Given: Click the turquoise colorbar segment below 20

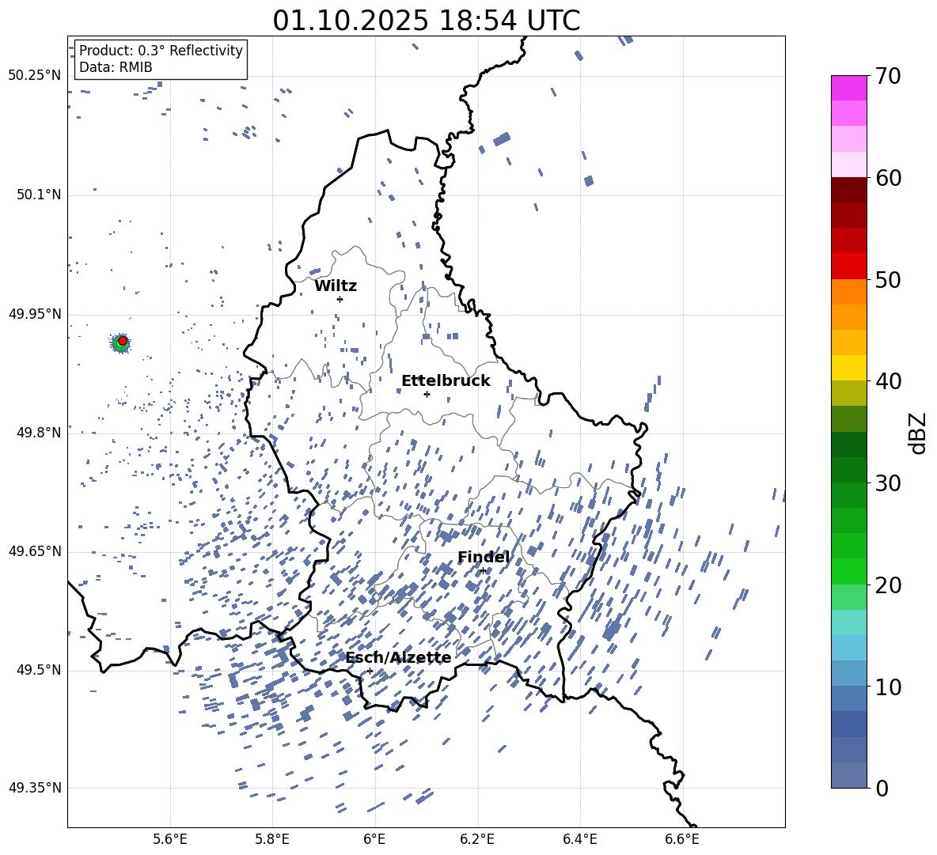Looking at the screenshot, I should point(848,622).
